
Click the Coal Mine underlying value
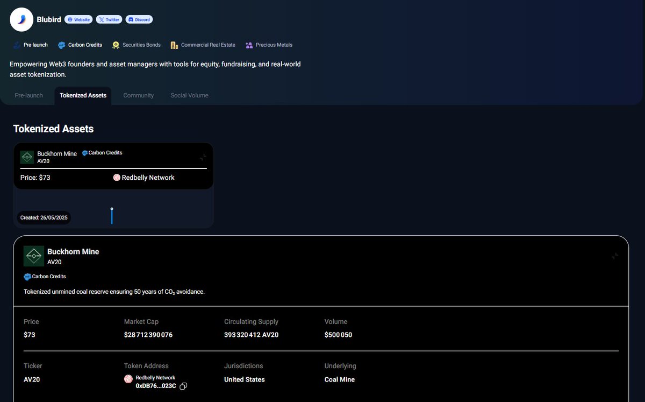(340, 379)
